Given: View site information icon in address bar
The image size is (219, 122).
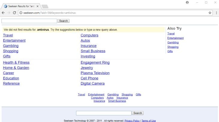Looking at the screenshot, I should click(x=21, y=13).
